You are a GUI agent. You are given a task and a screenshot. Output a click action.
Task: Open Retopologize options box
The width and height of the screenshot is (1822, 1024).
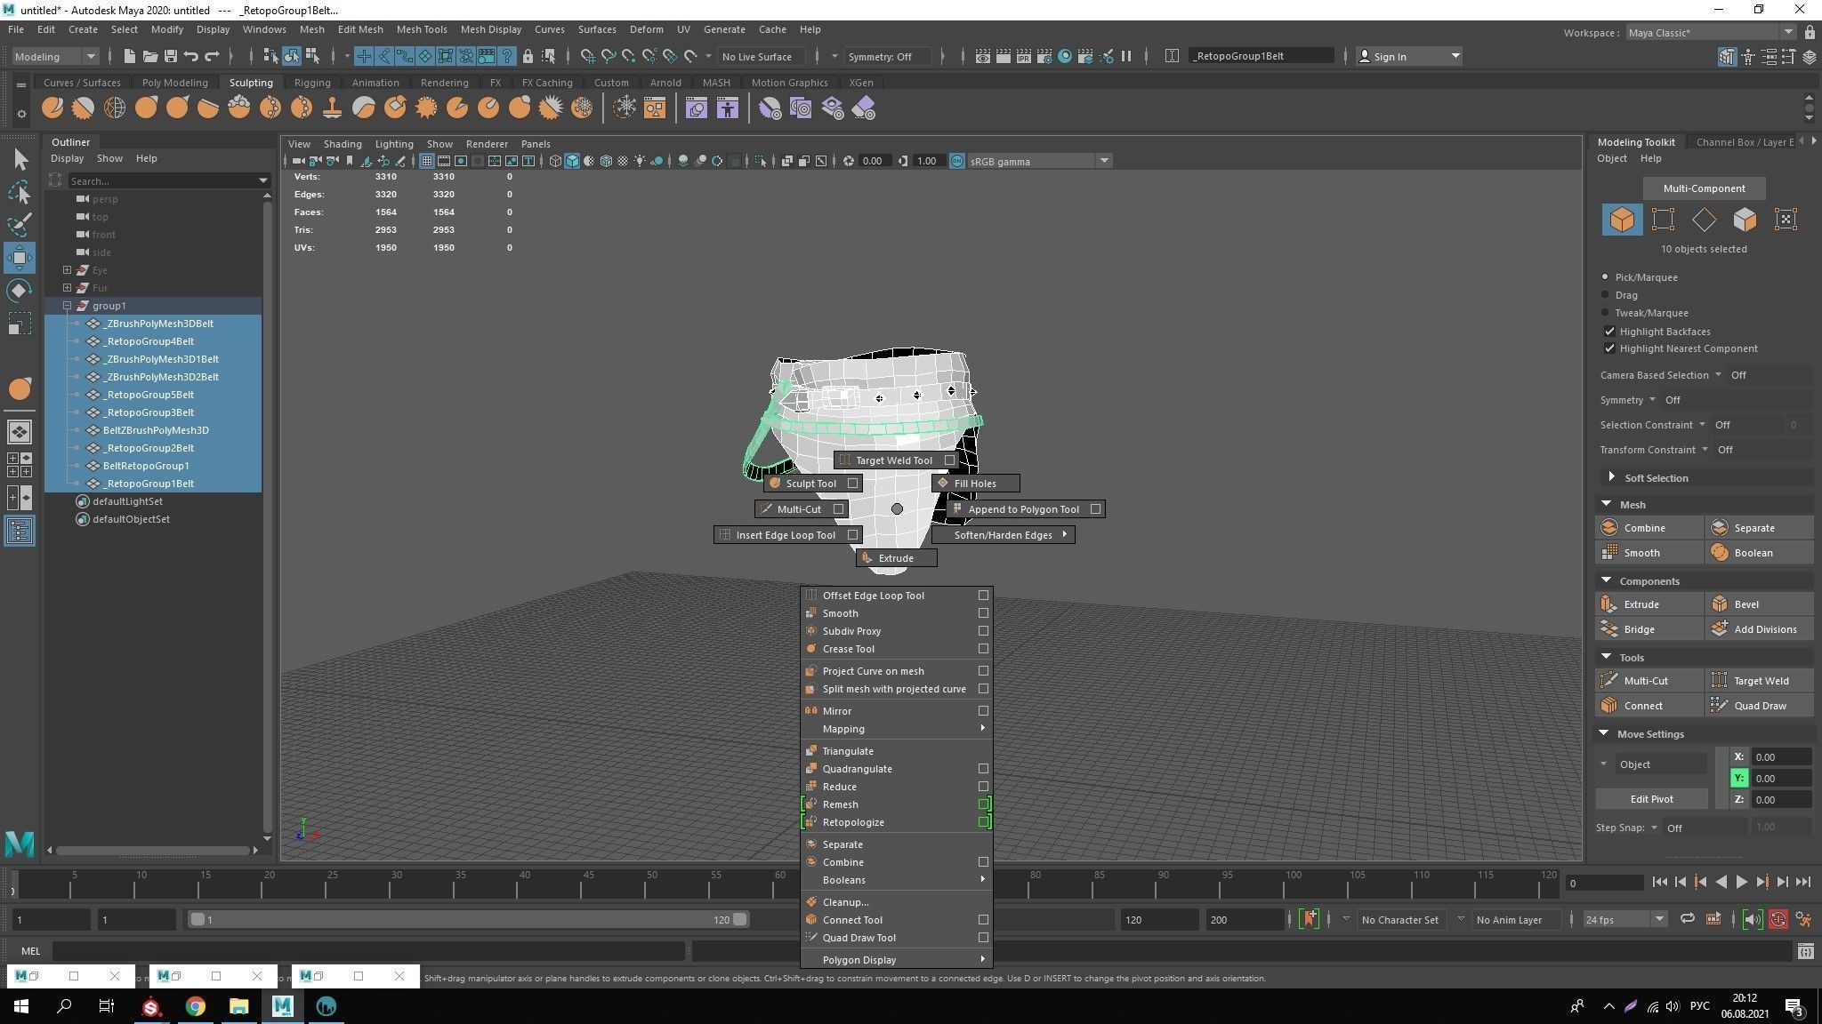click(983, 822)
